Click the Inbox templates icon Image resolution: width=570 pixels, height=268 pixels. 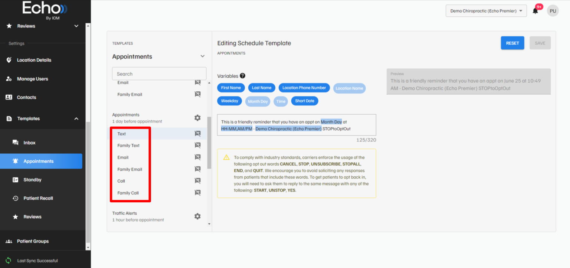coord(15,142)
